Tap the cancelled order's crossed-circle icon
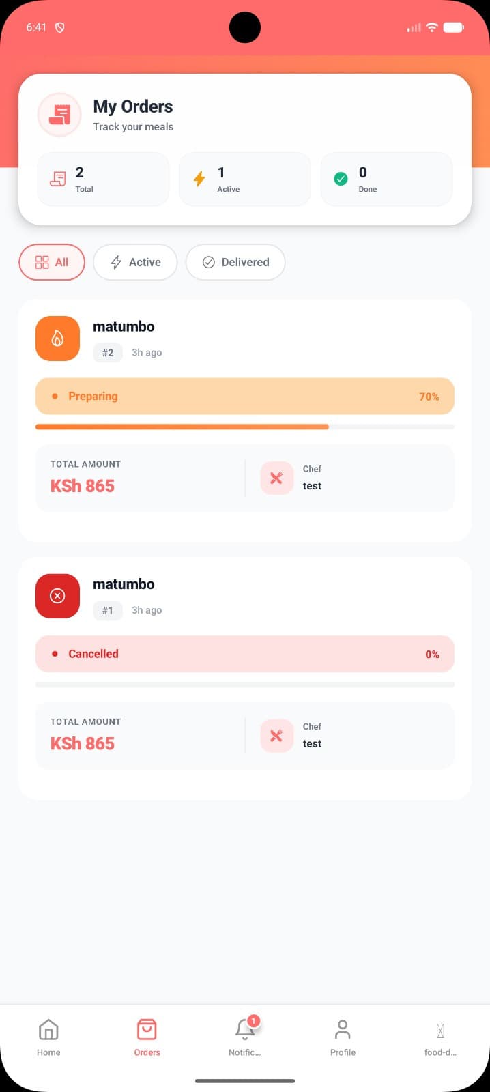The width and height of the screenshot is (490, 1092). pyautogui.click(x=57, y=596)
